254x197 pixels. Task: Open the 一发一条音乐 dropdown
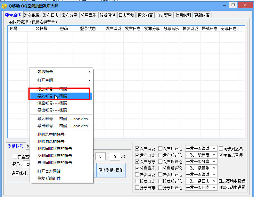click(201, 168)
